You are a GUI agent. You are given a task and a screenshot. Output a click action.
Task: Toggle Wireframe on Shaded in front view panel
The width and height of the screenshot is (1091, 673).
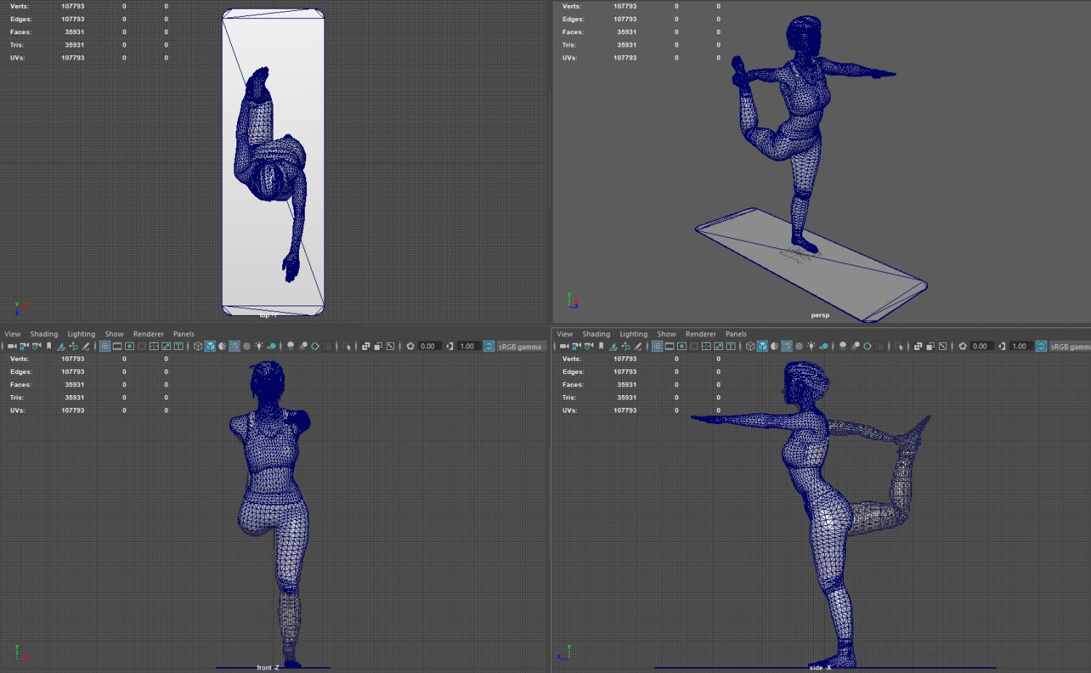pos(234,346)
